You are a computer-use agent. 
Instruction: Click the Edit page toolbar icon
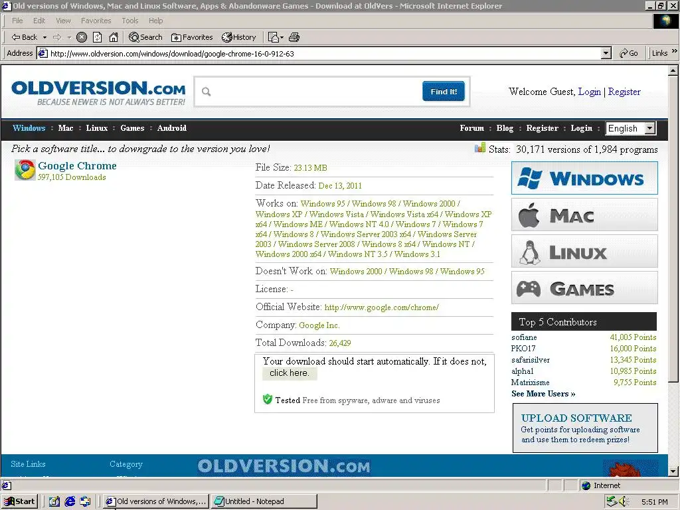pos(273,37)
